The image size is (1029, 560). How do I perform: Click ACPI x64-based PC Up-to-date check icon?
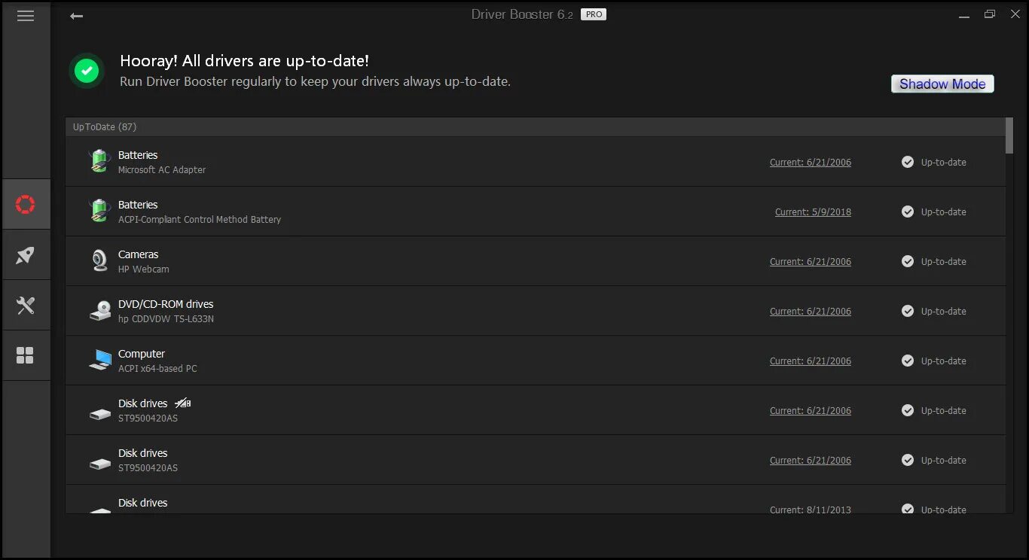click(908, 361)
